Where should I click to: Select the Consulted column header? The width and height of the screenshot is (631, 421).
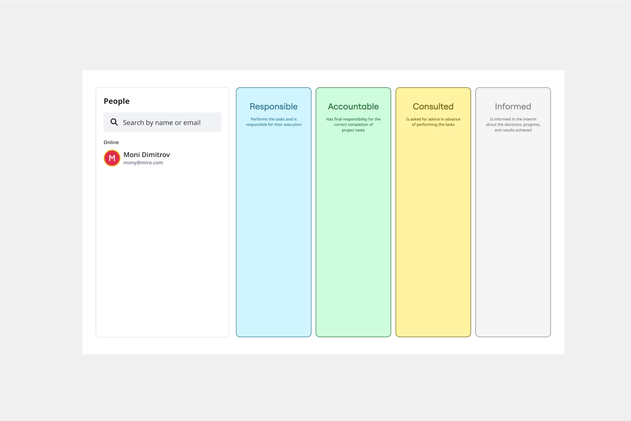pos(433,106)
